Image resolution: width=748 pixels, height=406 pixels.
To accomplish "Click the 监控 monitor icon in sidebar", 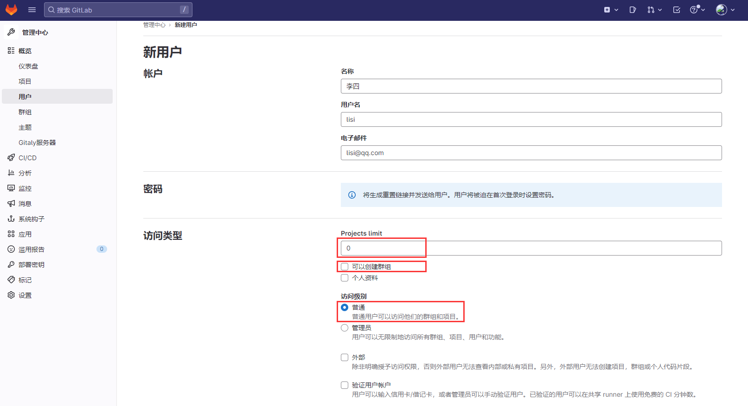I will coord(11,188).
